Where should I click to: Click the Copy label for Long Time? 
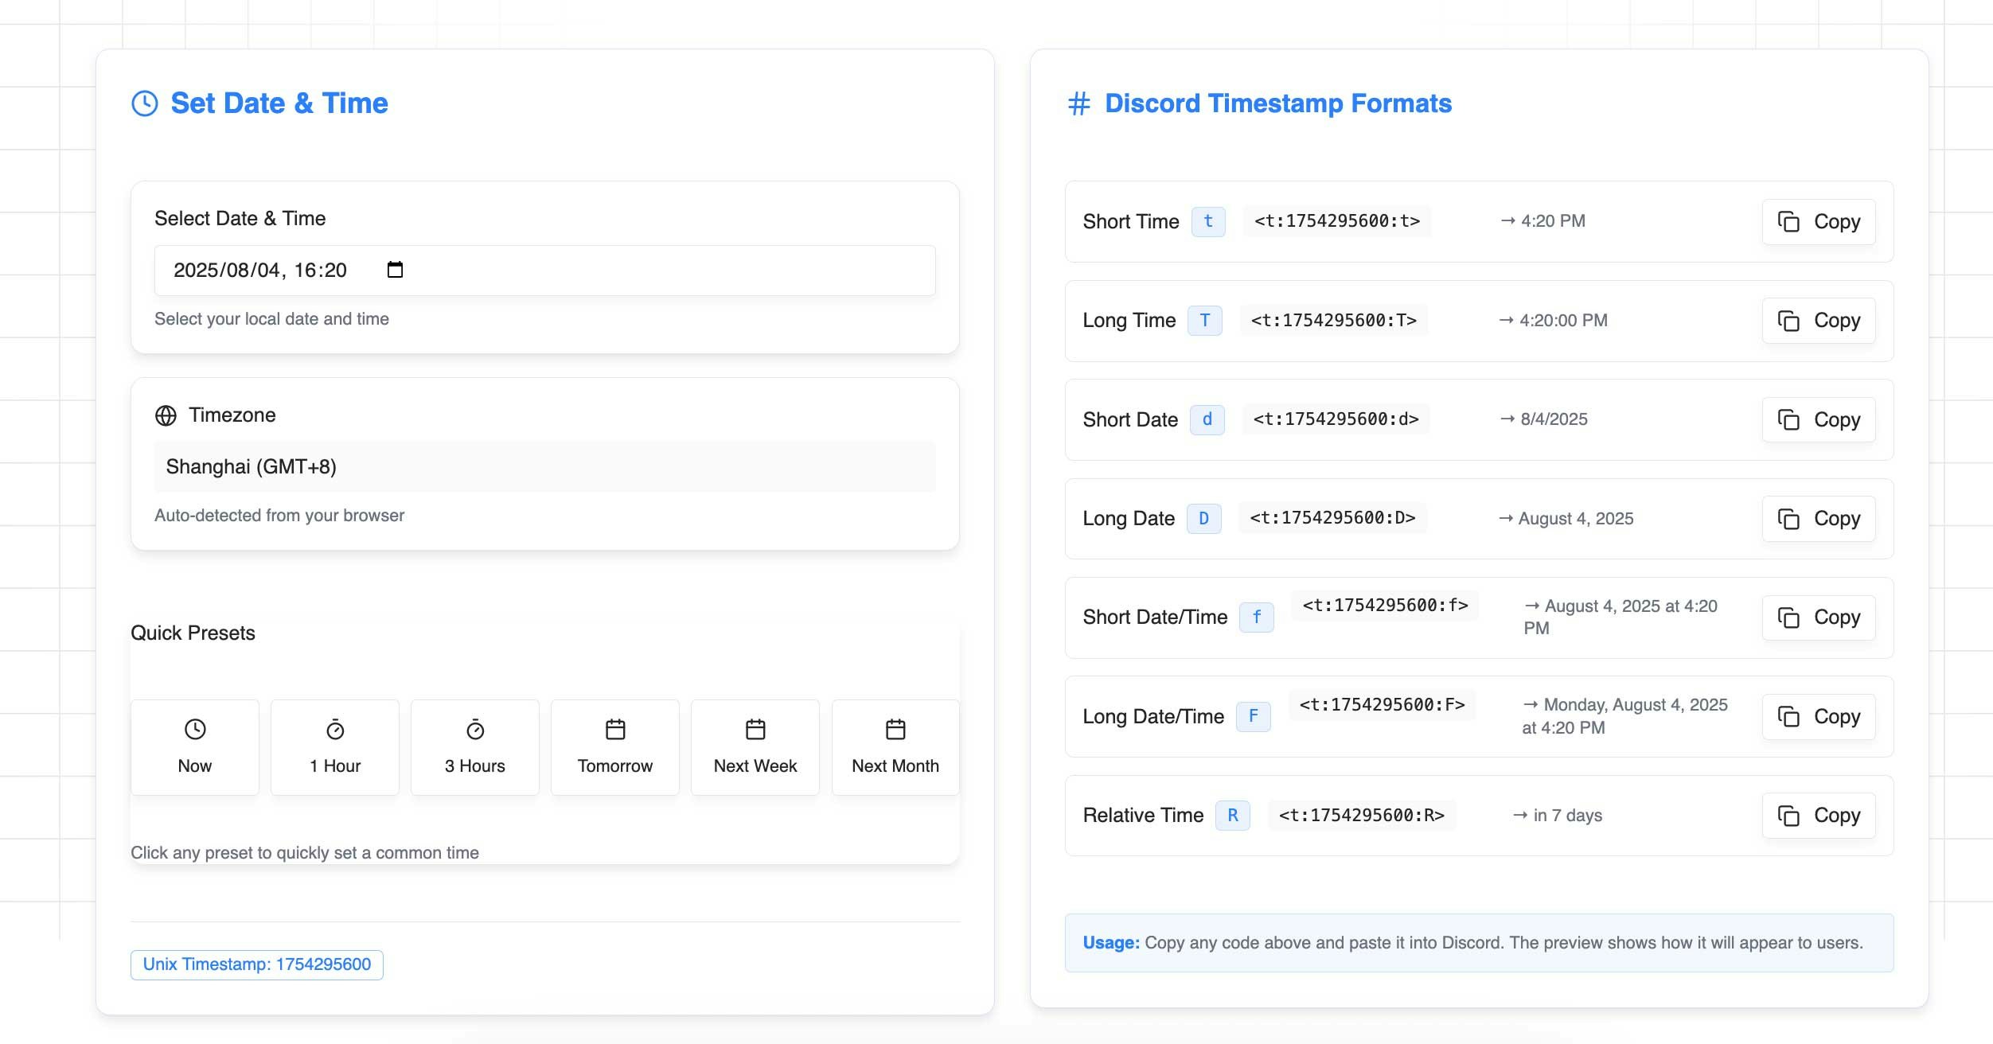[1837, 321]
